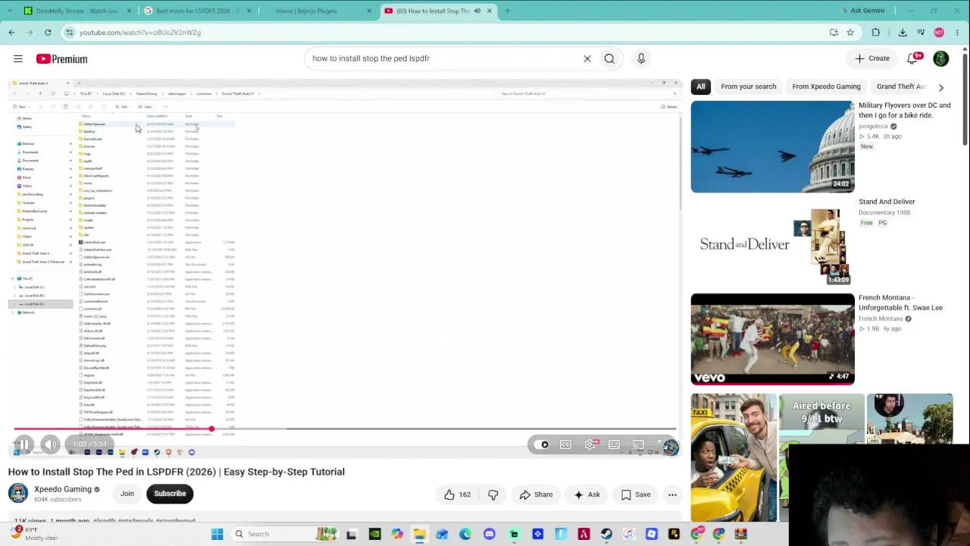Open the Xpeedo Gaming channel avatar

(x=18, y=494)
